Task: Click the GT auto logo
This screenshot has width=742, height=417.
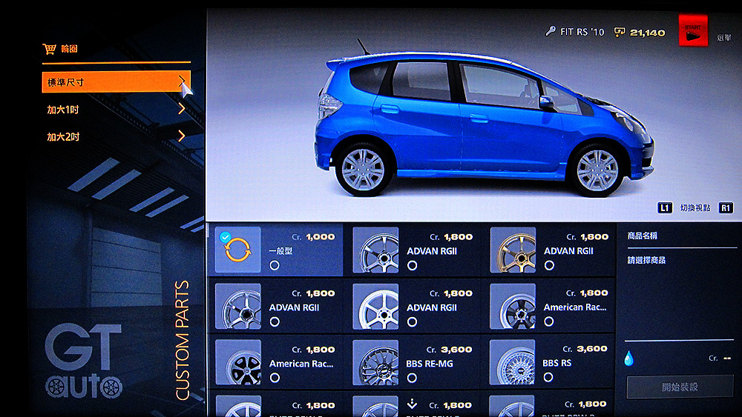Action: pyautogui.click(x=84, y=361)
